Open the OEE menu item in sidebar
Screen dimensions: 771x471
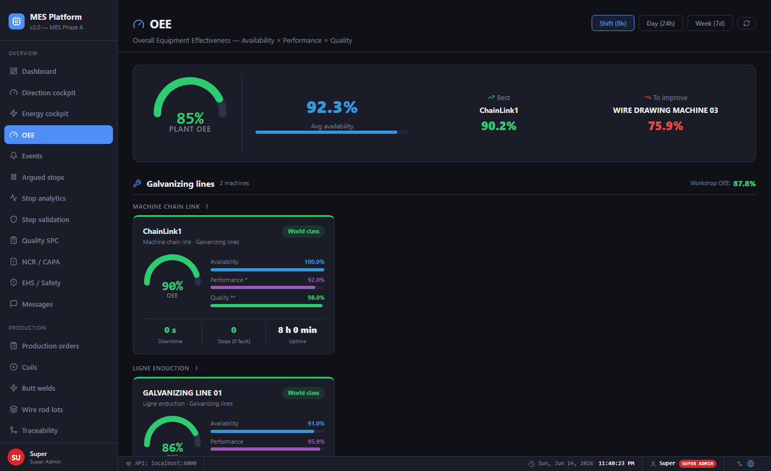click(58, 135)
